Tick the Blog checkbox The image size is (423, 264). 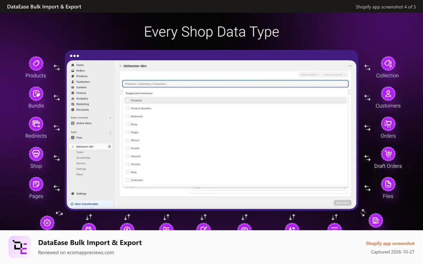tap(128, 172)
